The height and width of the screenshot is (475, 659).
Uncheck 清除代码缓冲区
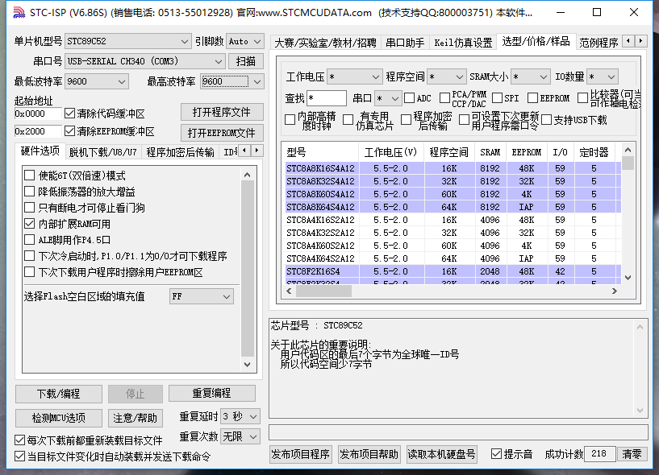coord(70,114)
